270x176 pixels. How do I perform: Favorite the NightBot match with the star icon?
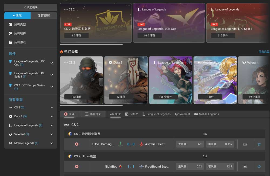[x=259, y=167]
